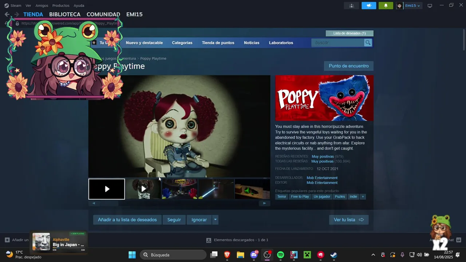Viewport: 466px width, 262px height.
Task: Open Task View on the taskbar
Action: tap(214, 255)
